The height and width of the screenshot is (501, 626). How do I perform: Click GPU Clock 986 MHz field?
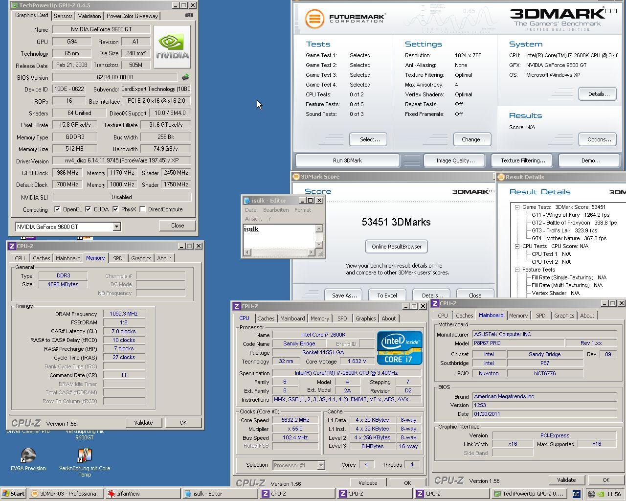pos(67,173)
